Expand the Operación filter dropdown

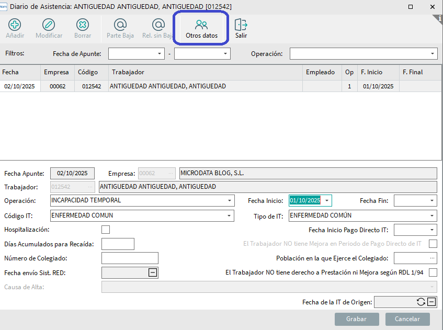[433, 54]
